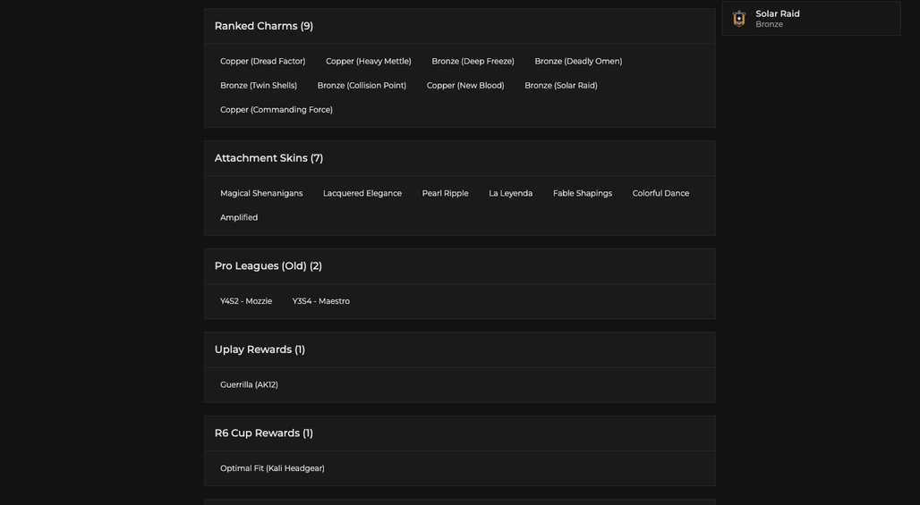Pick Bronze (Deadly Omen) charm
Screen dimensions: 920x505
578,61
